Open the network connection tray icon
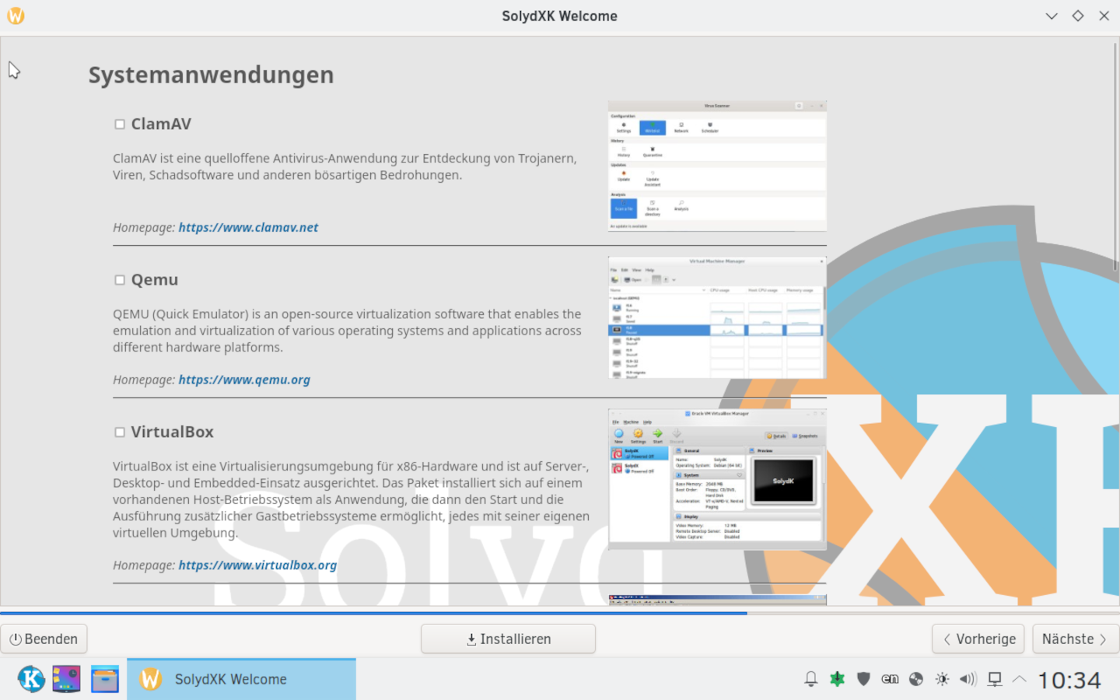The width and height of the screenshot is (1120, 700). [x=994, y=679]
